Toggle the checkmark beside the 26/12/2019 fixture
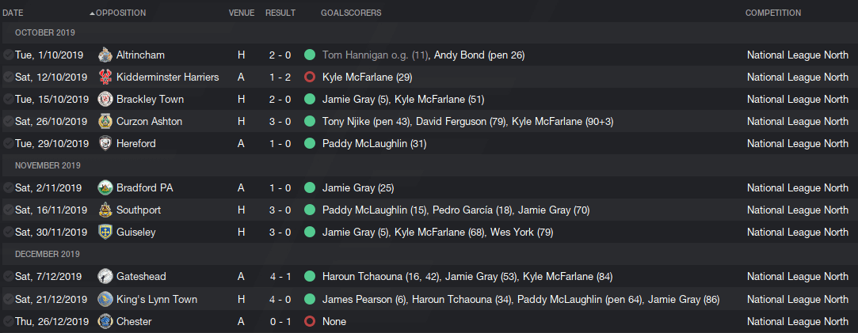The image size is (858, 333). click(8, 321)
